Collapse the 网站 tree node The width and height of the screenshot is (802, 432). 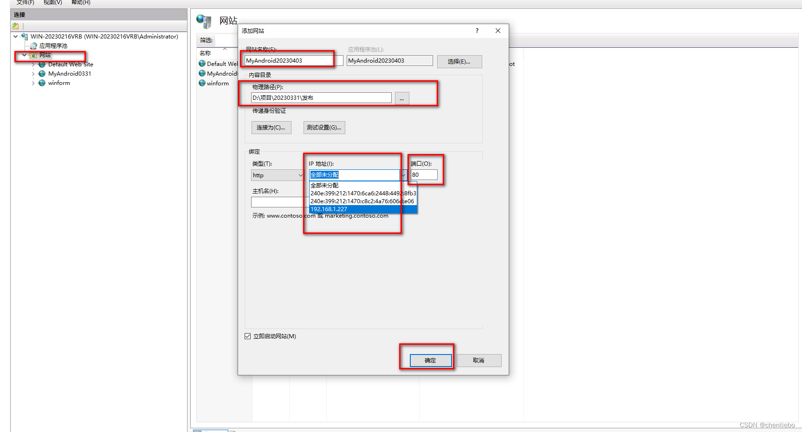point(24,55)
